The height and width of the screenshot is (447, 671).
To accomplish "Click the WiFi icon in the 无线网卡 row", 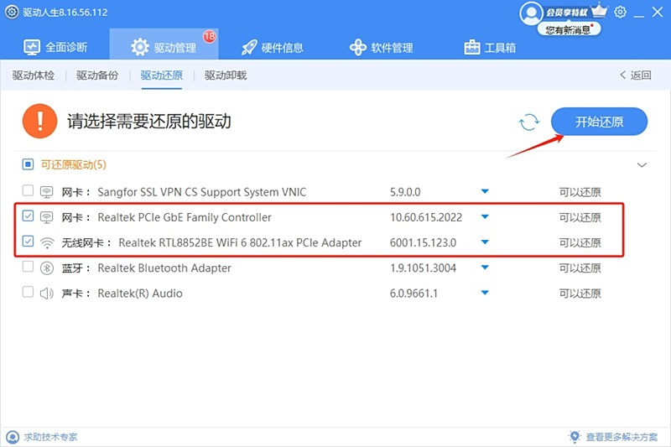I will (47, 242).
